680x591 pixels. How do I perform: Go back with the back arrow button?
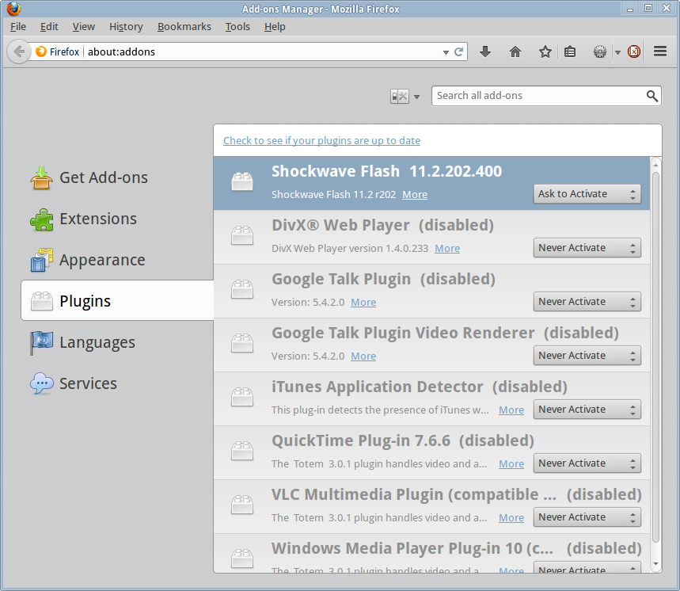18,51
